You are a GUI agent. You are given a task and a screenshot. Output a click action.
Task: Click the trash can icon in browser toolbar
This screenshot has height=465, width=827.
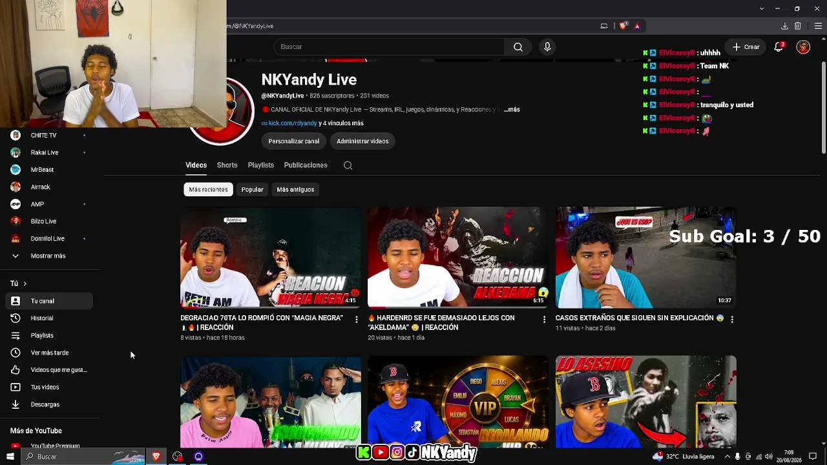pyautogui.click(x=798, y=26)
